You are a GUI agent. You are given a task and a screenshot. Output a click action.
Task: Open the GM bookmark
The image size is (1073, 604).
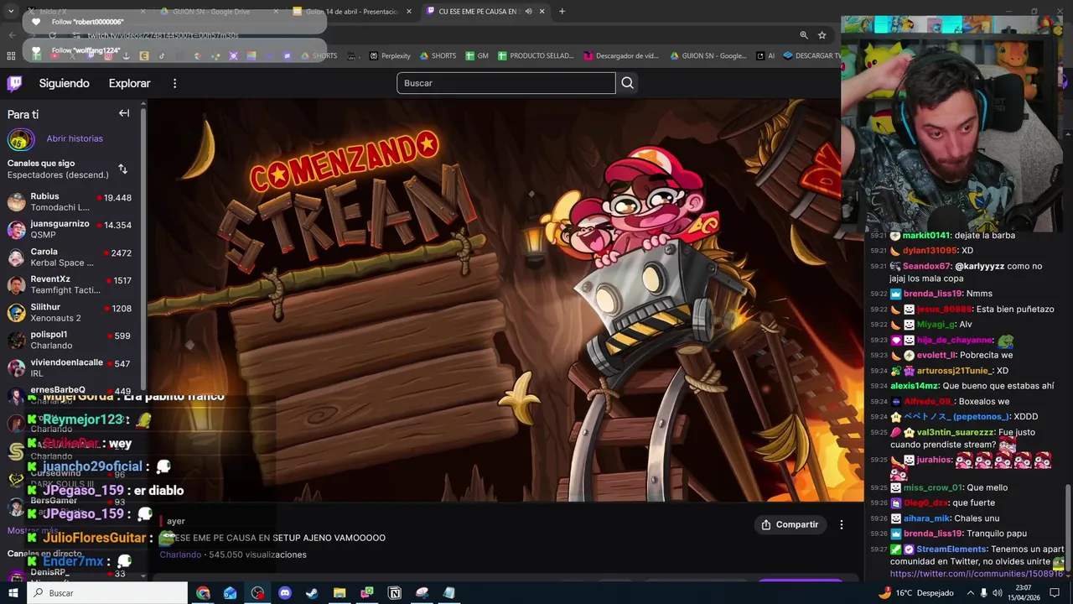476,56
